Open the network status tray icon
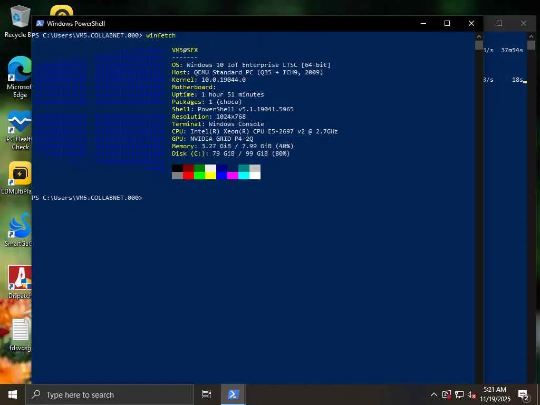The height and width of the screenshot is (405, 540). [459, 394]
